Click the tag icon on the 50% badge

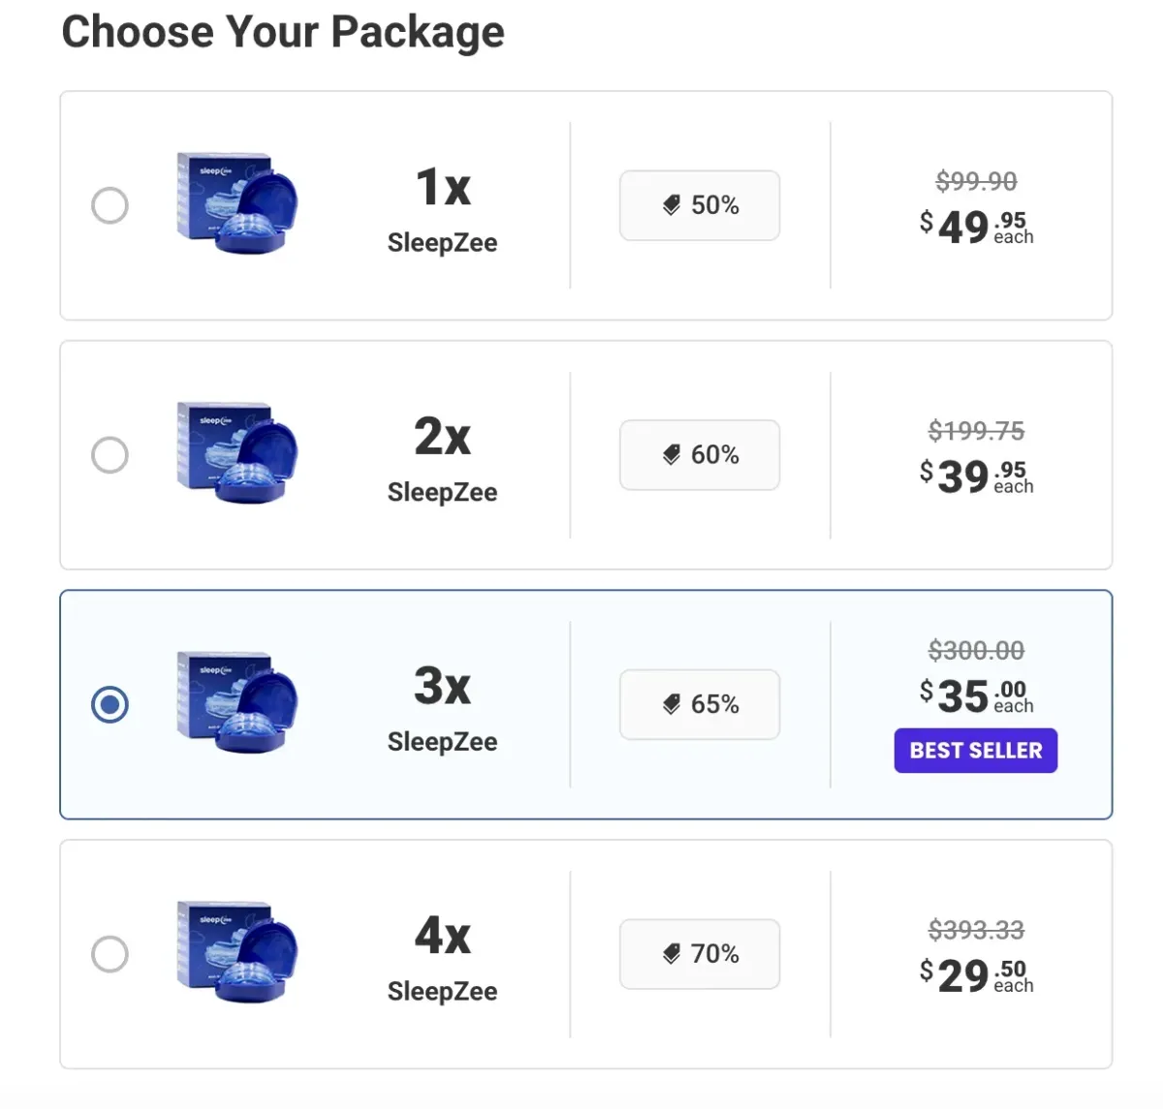(673, 204)
